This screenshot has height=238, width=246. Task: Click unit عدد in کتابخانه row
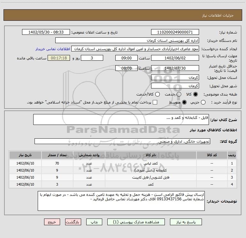[x=89, y=170]
